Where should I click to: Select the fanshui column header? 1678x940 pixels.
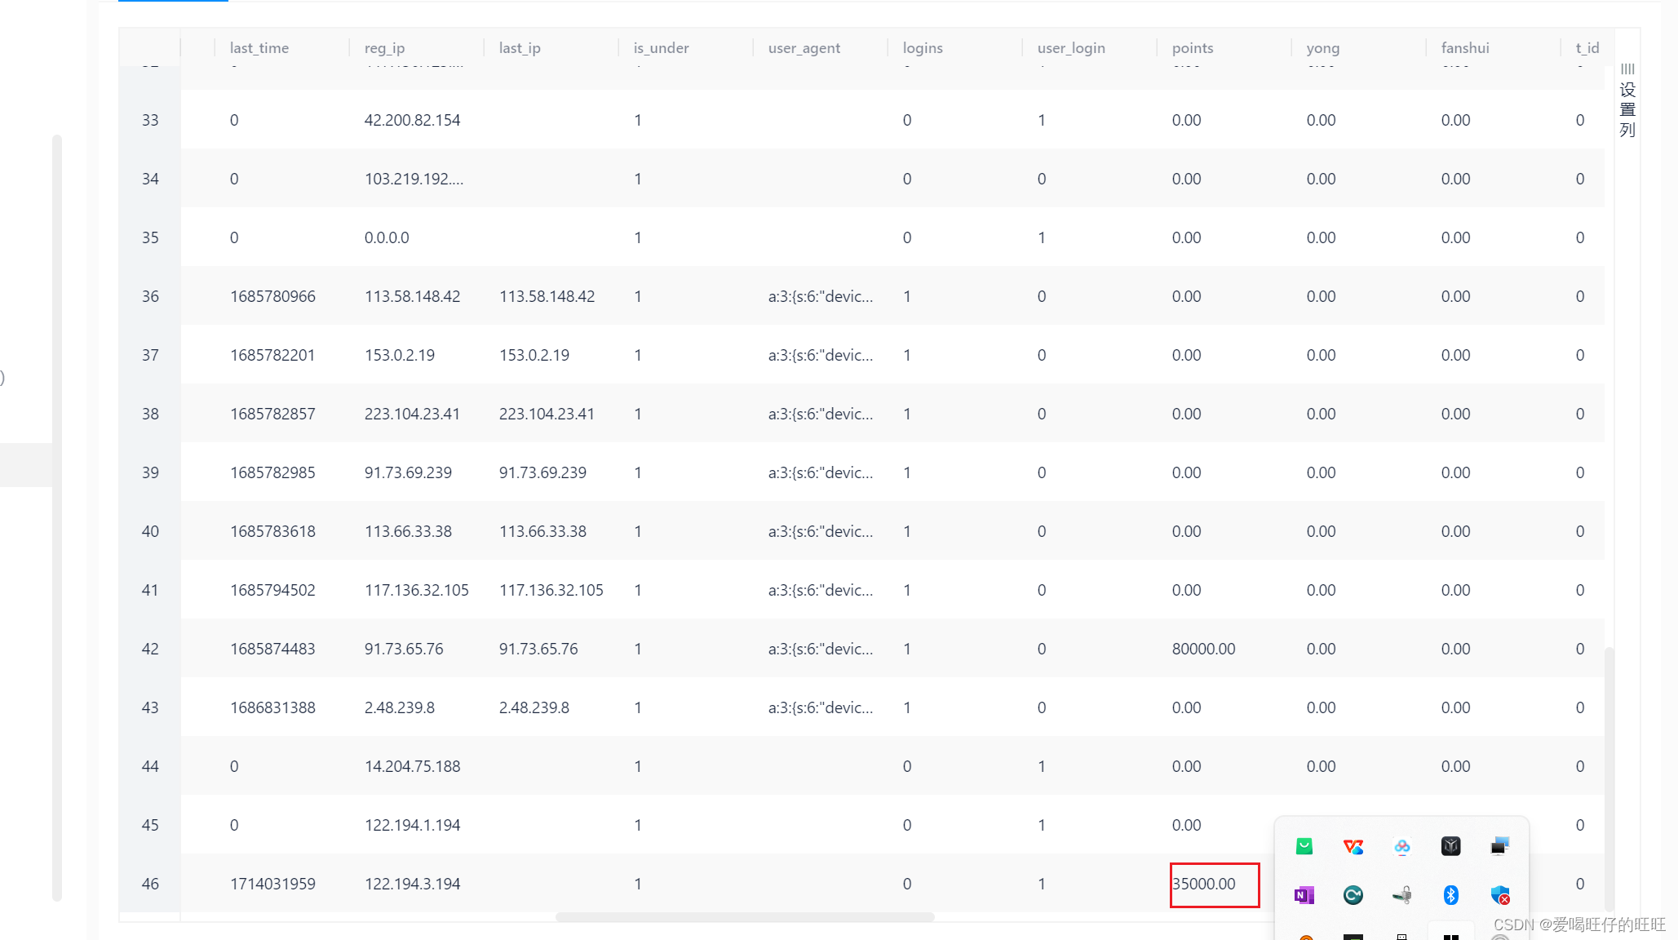[x=1464, y=48]
